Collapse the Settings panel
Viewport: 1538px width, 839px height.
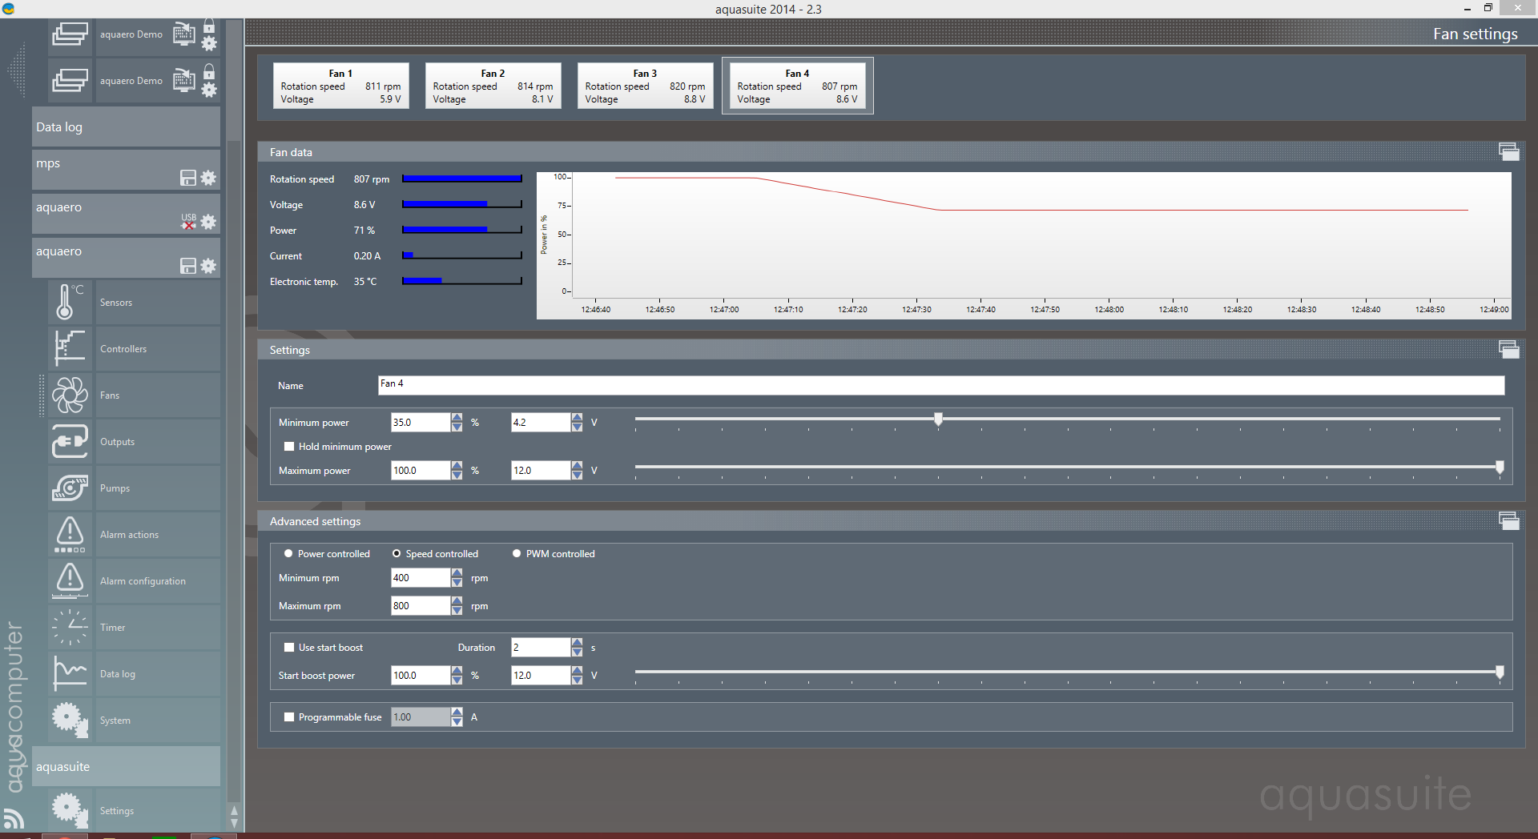pos(1508,350)
